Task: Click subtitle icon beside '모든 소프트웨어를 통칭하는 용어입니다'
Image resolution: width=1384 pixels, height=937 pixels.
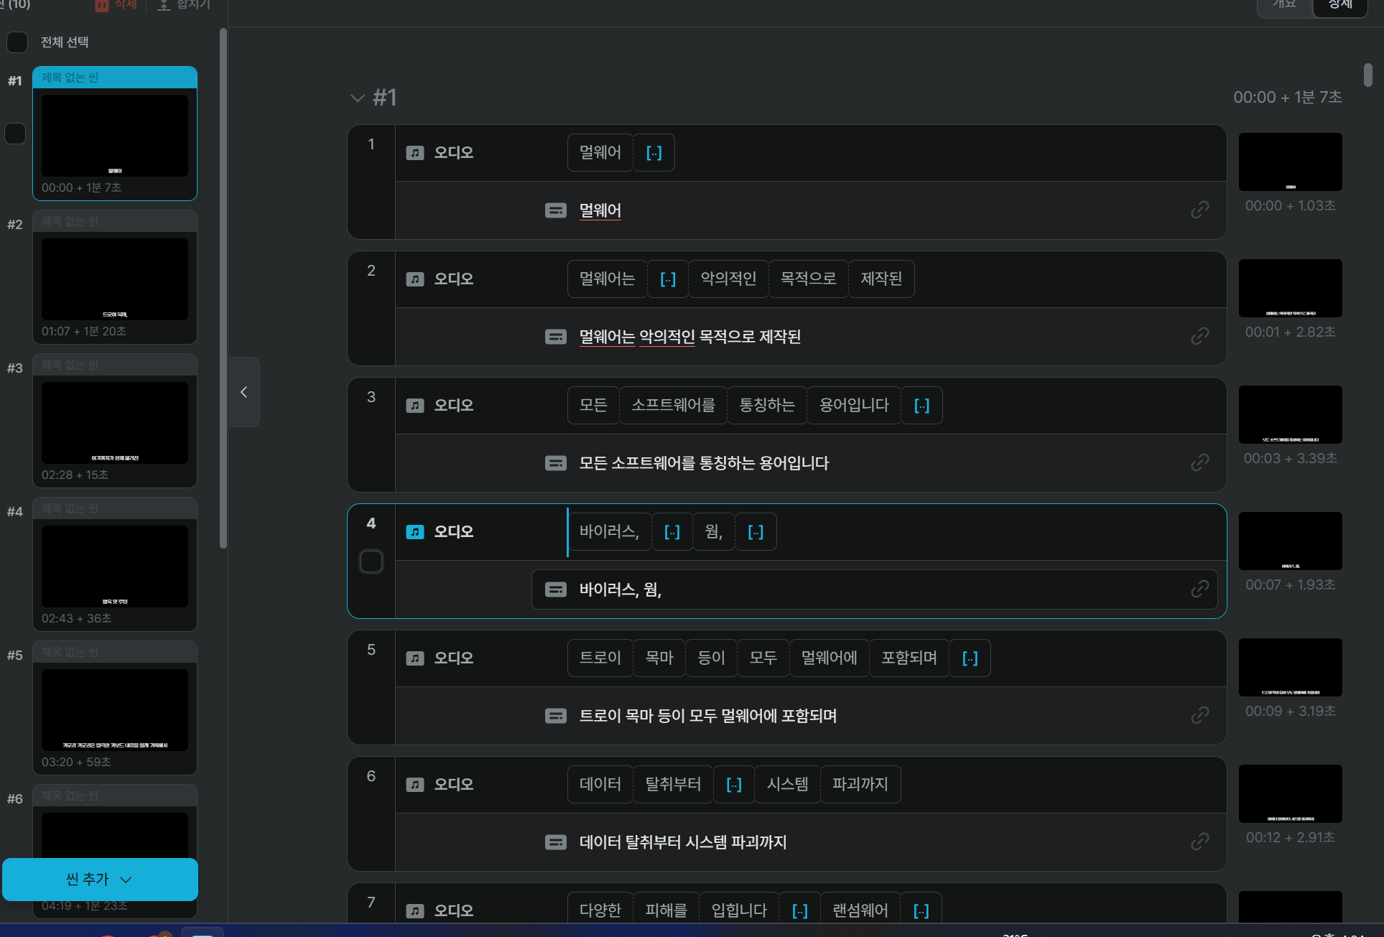Action: 556,463
